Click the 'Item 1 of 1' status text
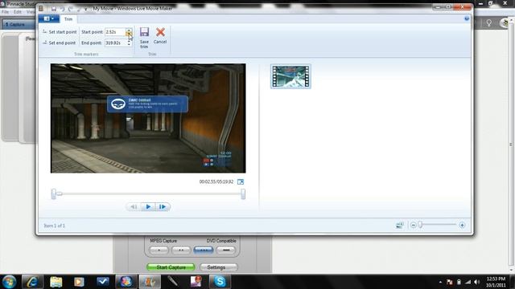 tap(55, 226)
